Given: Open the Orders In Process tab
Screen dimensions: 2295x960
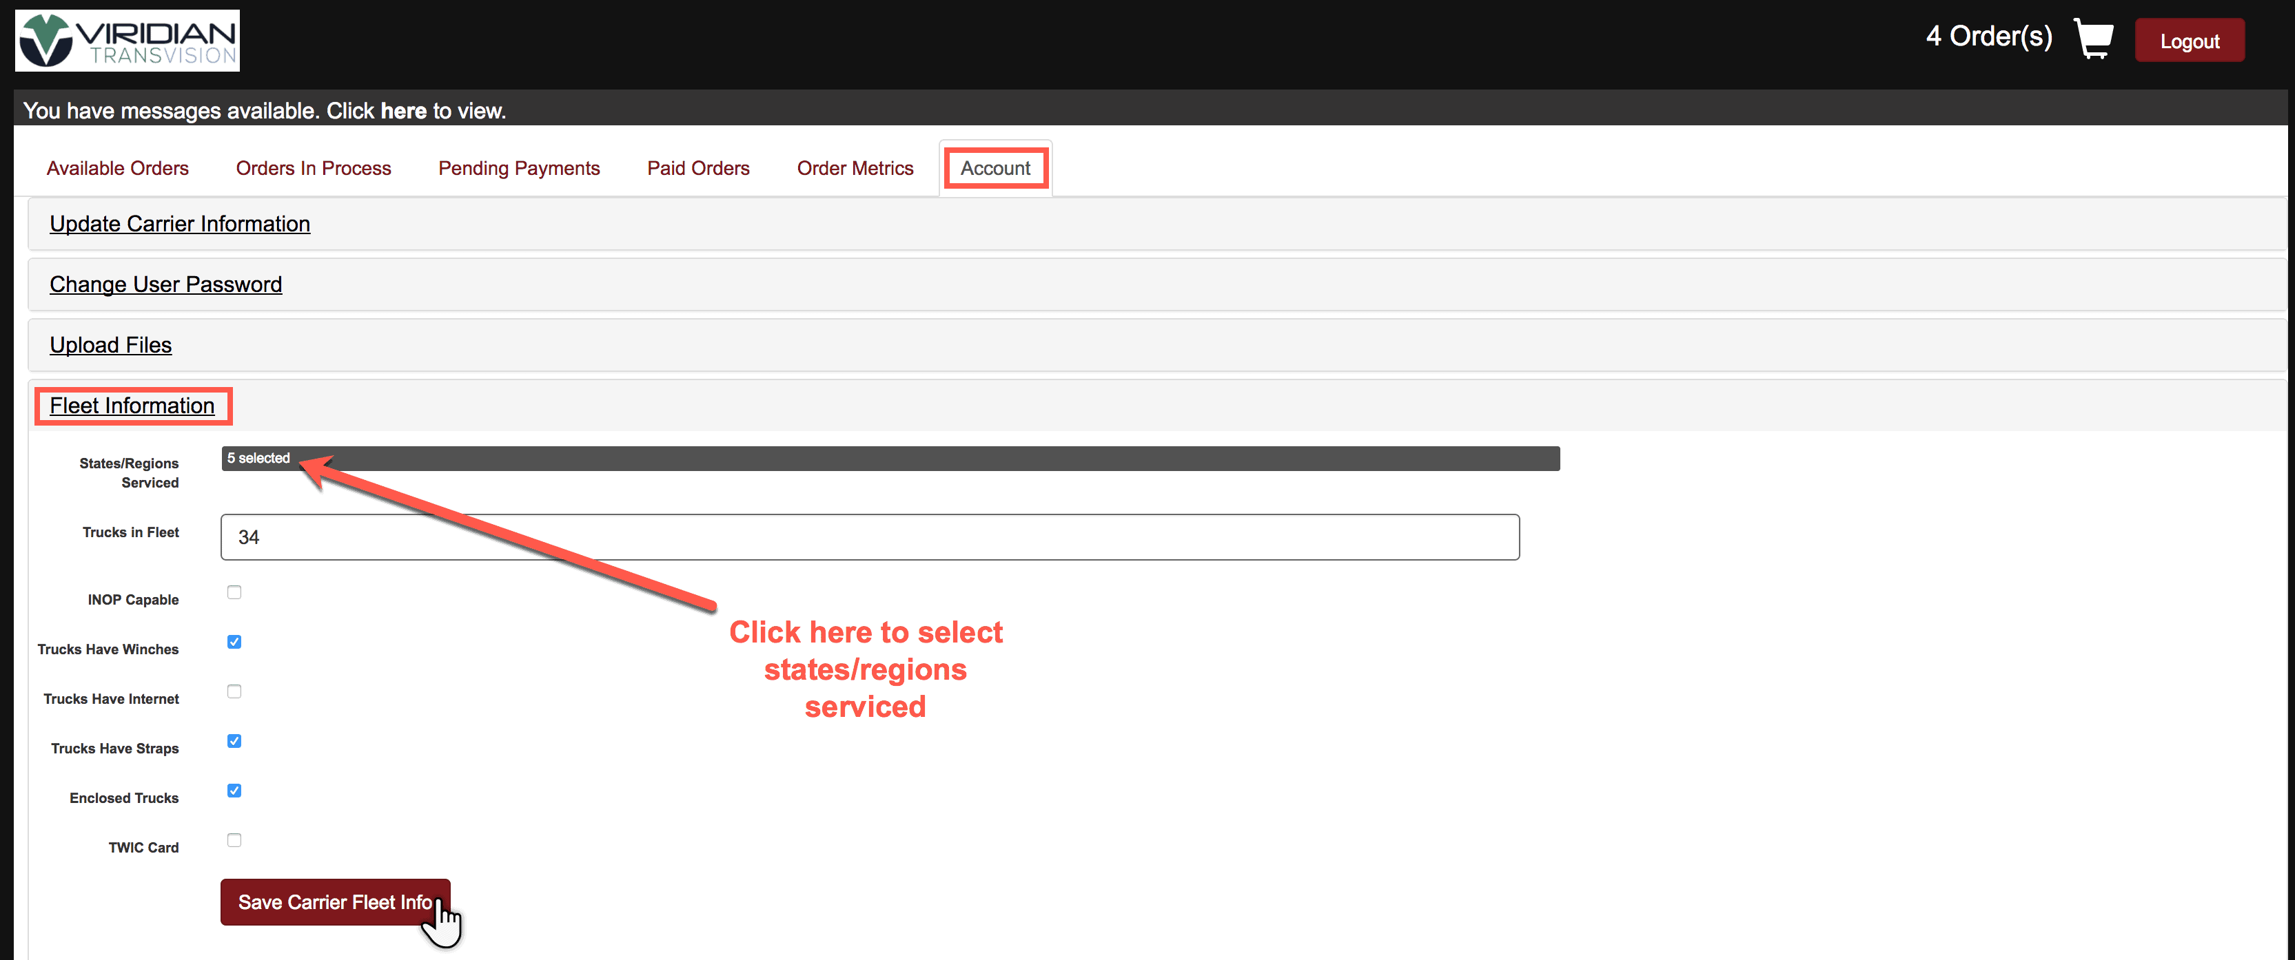Looking at the screenshot, I should 313,168.
